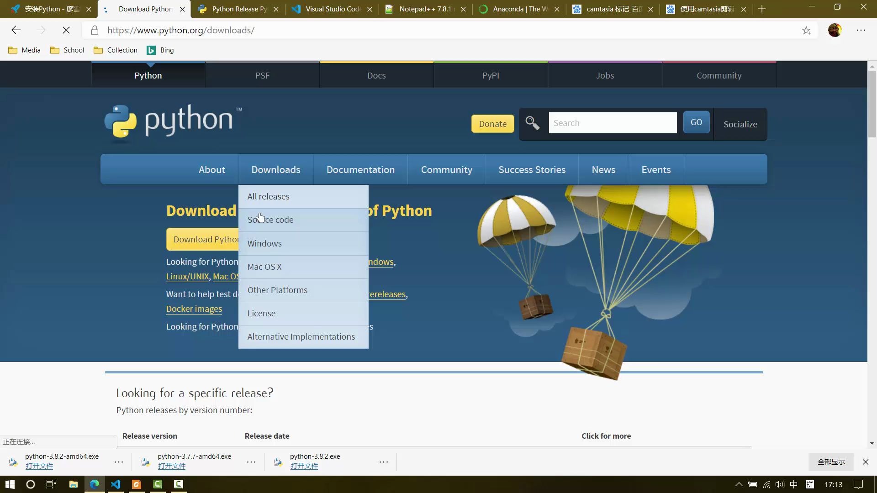Click Download Python button
877x493 pixels.
click(x=204, y=239)
